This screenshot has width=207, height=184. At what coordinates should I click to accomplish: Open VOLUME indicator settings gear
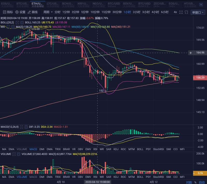[x=14, y=154]
